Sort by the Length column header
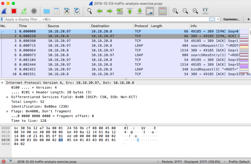The width and height of the screenshot is (251, 164). [x=169, y=26]
